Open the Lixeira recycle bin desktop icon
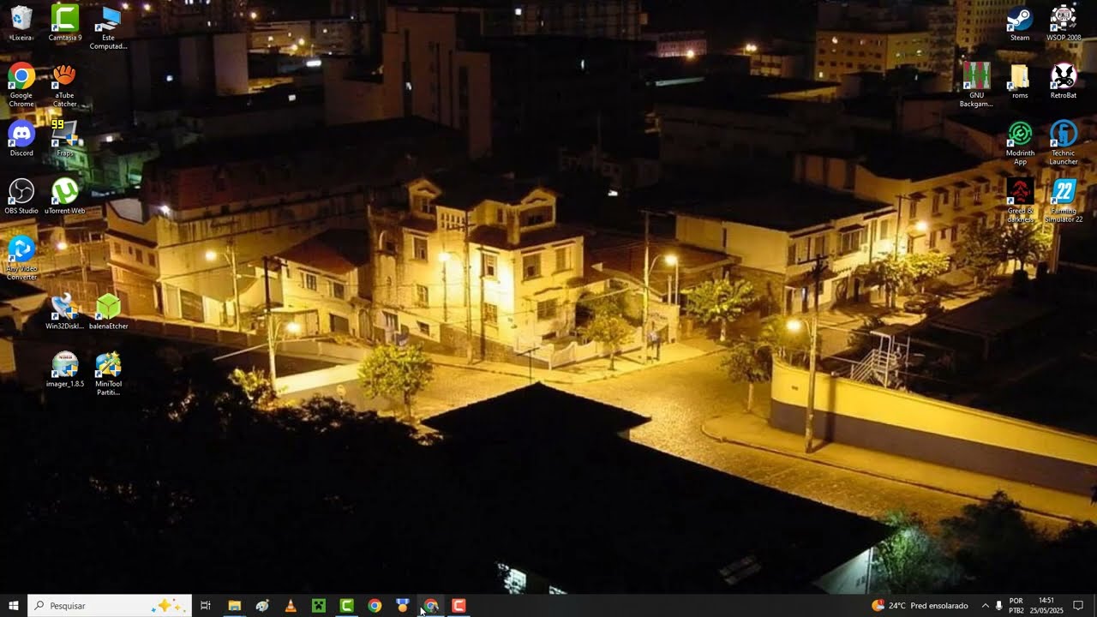Viewport: 1097px width, 617px height. (x=21, y=23)
